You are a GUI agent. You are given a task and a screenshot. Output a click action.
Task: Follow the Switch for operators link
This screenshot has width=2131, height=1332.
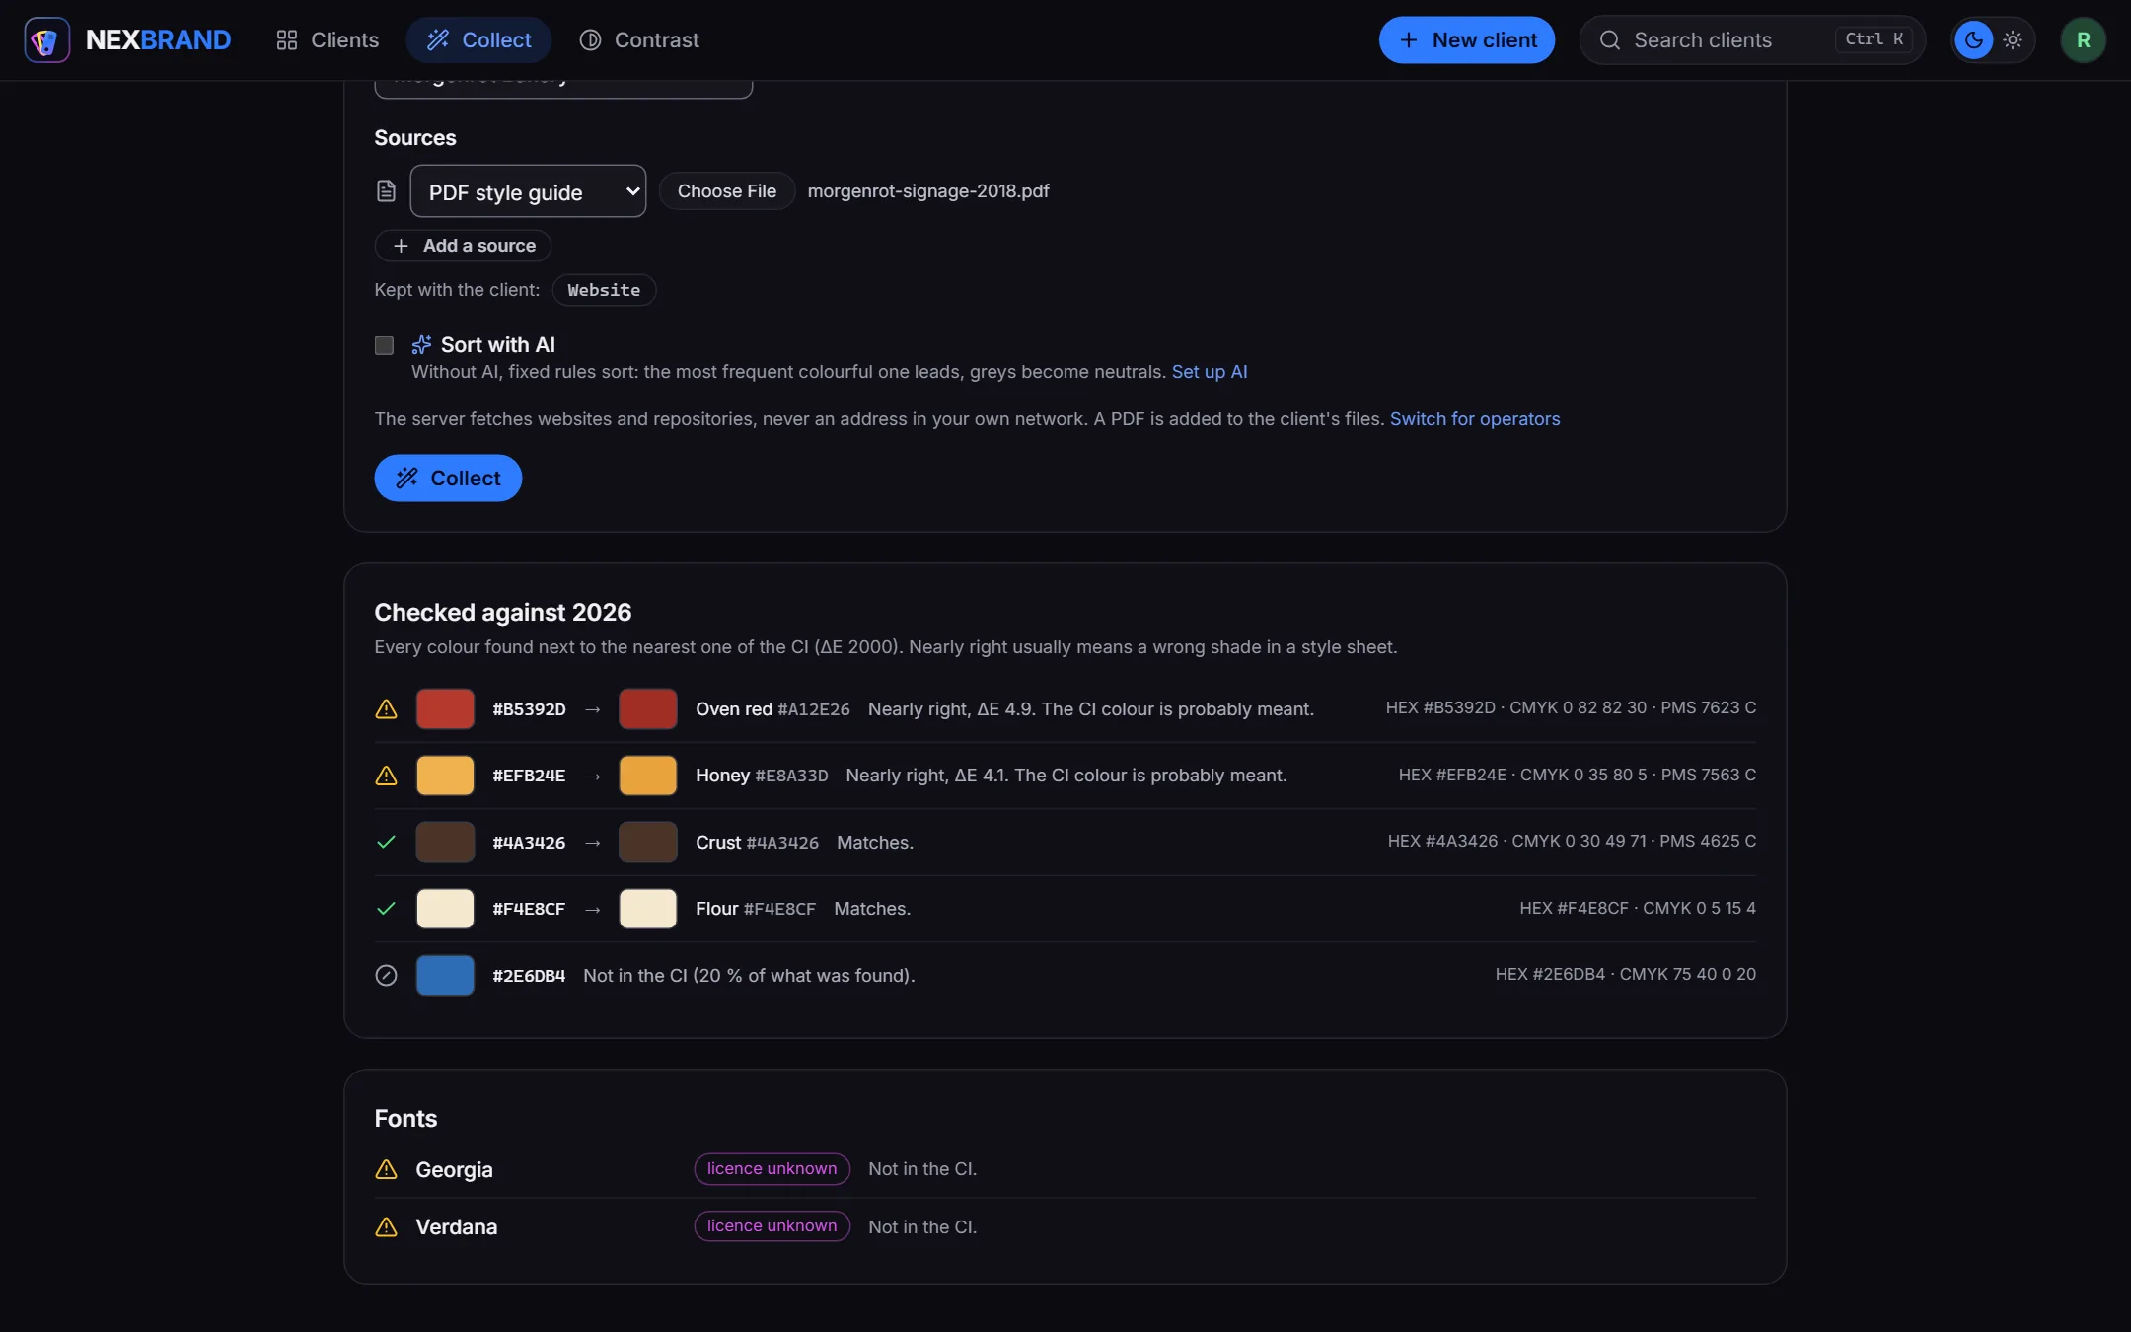[1475, 419]
